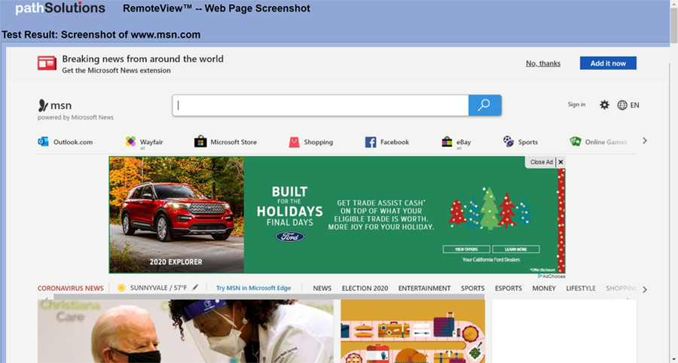Click the Wayfair shortcut icon
Image resolution: width=678 pixels, height=363 pixels.
point(131,142)
